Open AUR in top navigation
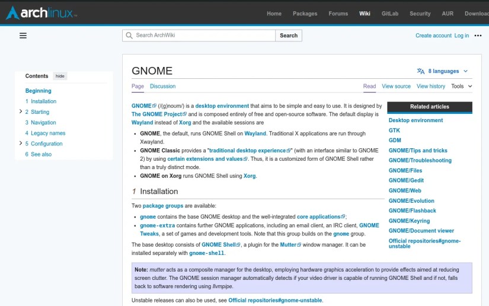489x306 pixels. pyautogui.click(x=448, y=14)
